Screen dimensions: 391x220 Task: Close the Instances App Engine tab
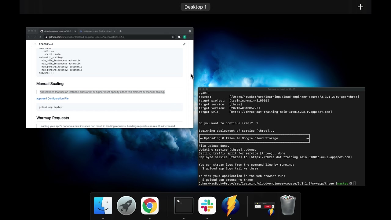(114, 31)
